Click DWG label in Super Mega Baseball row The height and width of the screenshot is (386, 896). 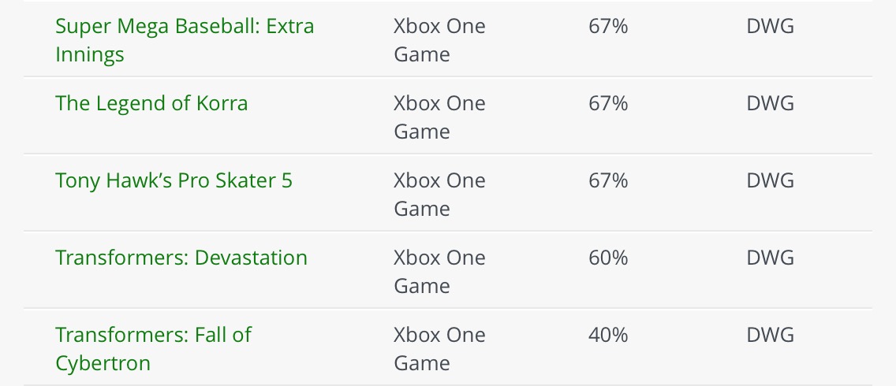click(770, 27)
